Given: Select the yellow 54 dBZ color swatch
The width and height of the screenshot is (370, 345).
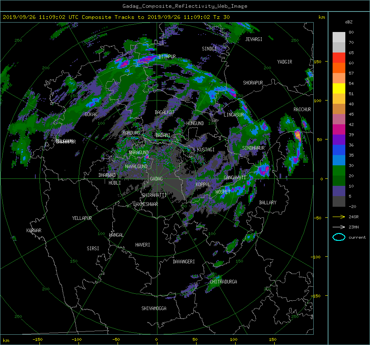Looking at the screenshot, I should click(x=339, y=88).
